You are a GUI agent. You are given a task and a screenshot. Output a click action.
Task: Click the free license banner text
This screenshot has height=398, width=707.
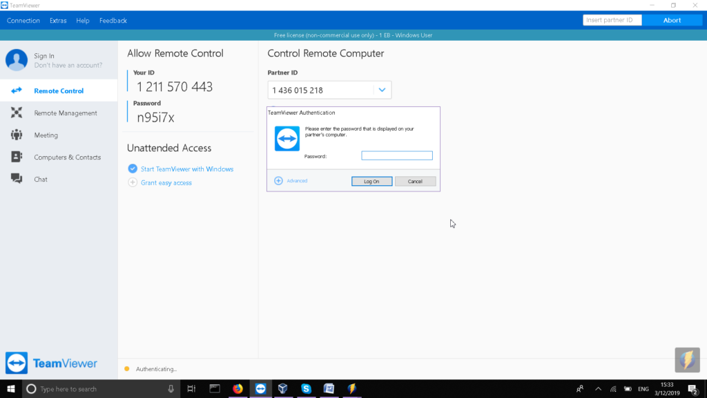(x=353, y=35)
